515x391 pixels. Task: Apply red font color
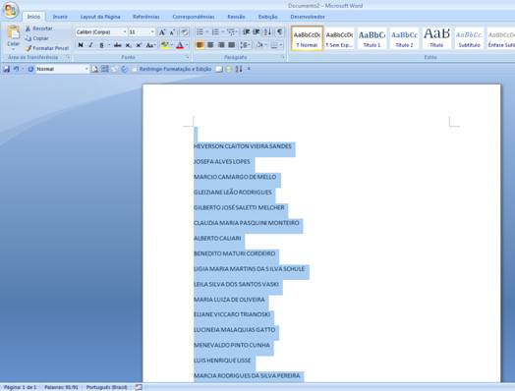click(180, 45)
